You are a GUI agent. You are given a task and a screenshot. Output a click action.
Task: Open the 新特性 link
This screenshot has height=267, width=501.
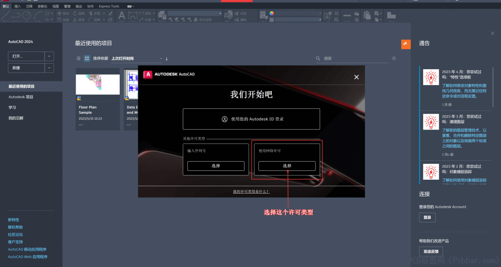(13, 220)
